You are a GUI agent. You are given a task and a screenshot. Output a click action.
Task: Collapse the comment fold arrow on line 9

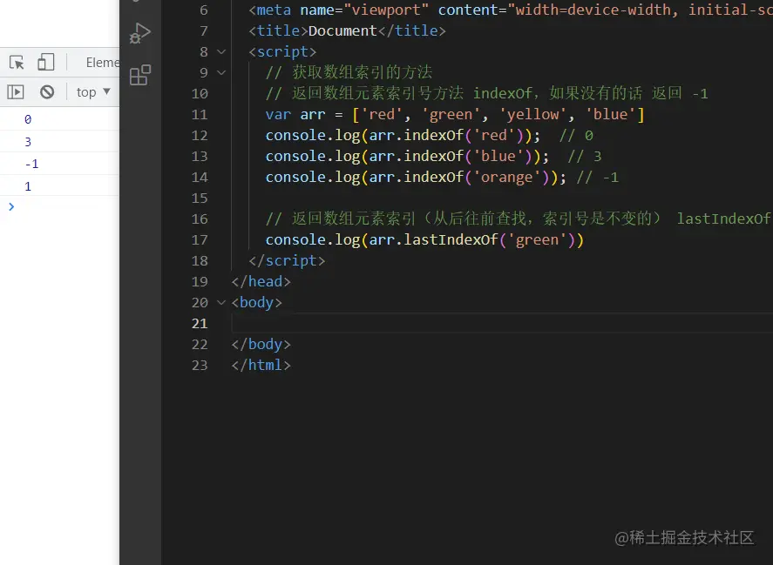click(221, 73)
